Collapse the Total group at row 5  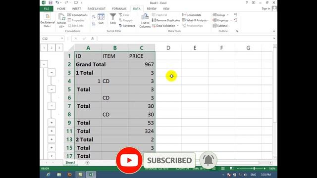click(x=52, y=89)
